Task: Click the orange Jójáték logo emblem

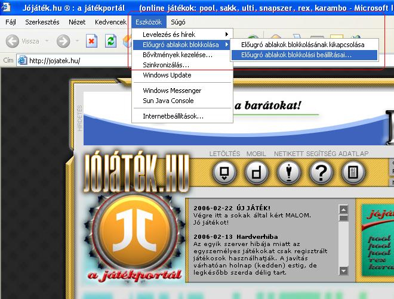Action: pos(135,232)
